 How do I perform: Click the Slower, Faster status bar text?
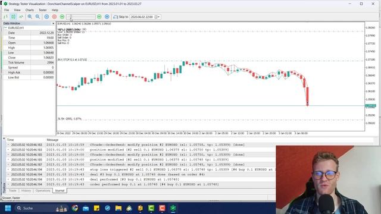pyautogui.click(x=11, y=198)
